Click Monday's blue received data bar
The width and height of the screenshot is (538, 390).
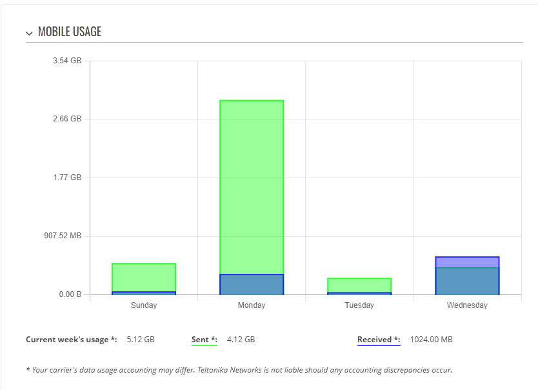point(252,284)
